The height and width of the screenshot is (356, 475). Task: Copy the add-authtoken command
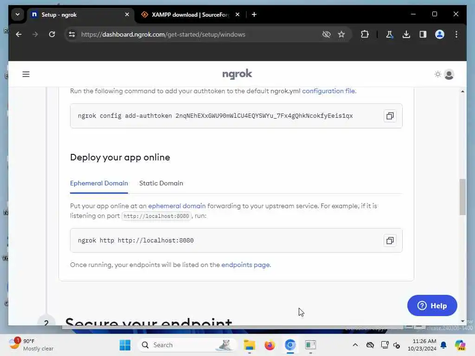390,116
